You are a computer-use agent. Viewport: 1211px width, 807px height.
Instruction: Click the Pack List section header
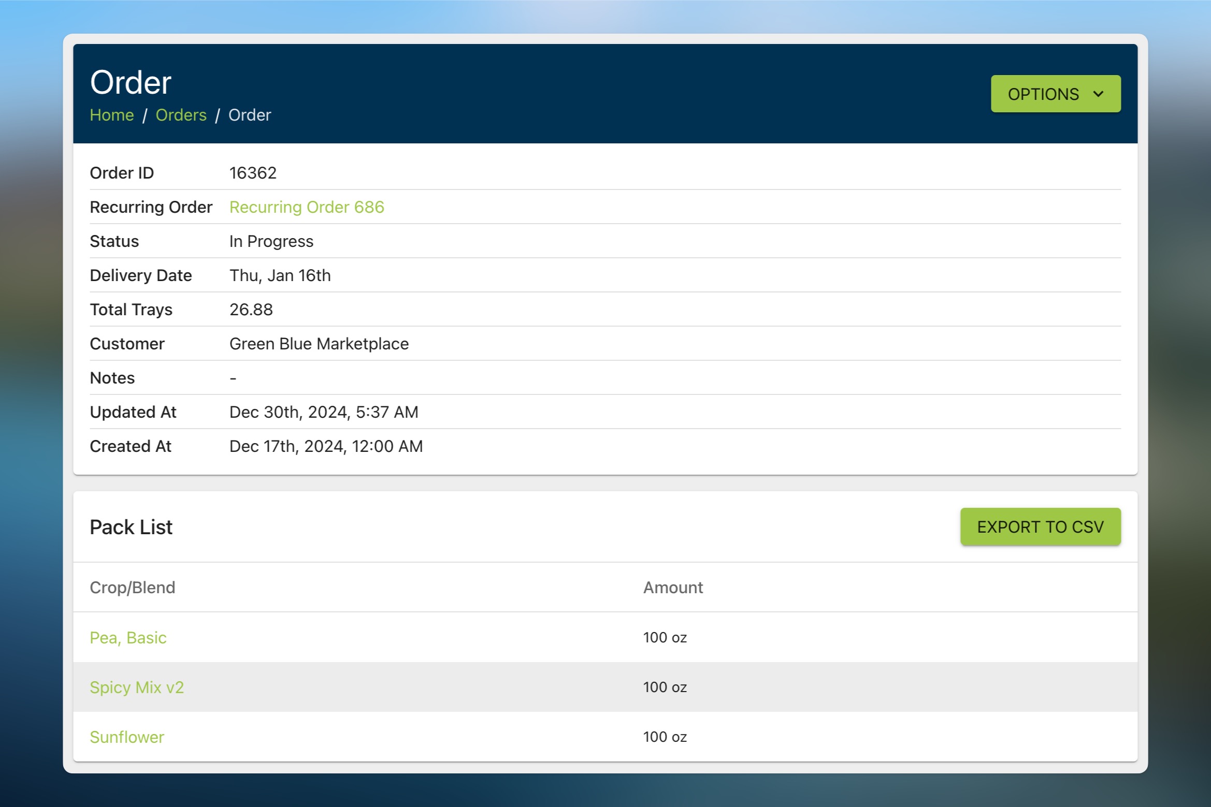click(131, 526)
